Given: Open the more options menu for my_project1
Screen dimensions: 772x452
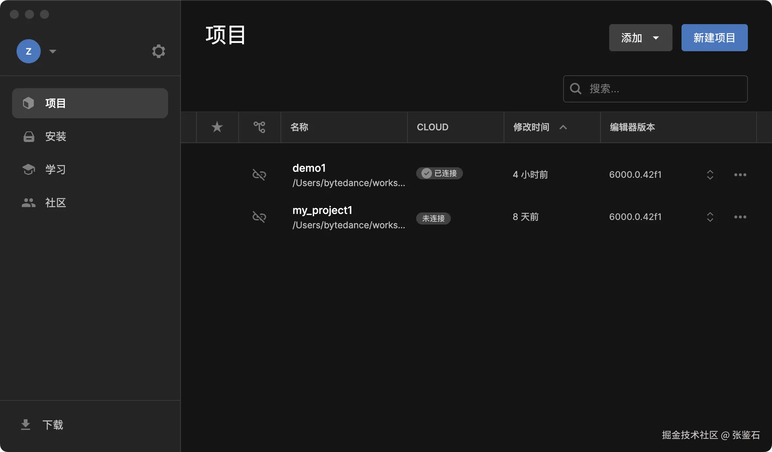Looking at the screenshot, I should 740,217.
